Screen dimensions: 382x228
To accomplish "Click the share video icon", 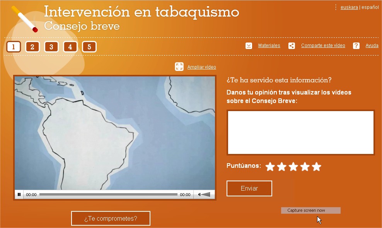I will 292,46.
